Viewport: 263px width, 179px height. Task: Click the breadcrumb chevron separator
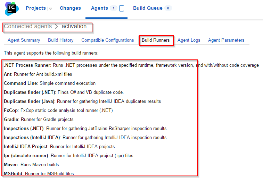pos(57,26)
